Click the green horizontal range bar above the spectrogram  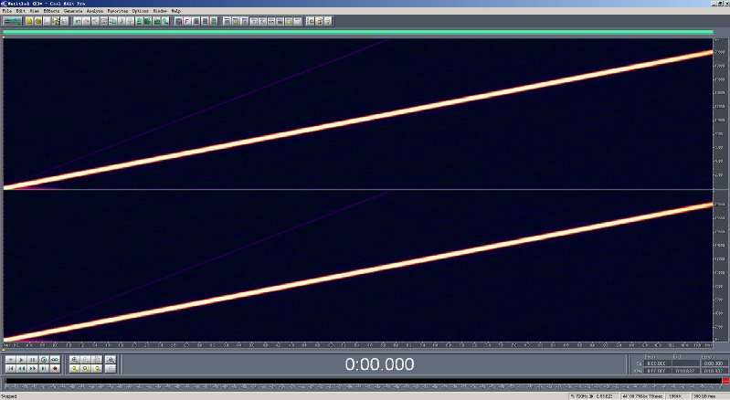pyautogui.click(x=356, y=32)
